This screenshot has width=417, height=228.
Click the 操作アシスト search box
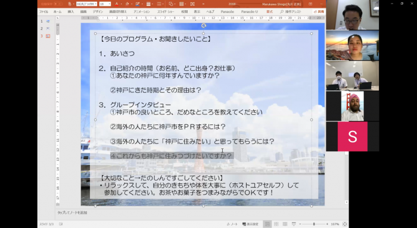pos(291,12)
